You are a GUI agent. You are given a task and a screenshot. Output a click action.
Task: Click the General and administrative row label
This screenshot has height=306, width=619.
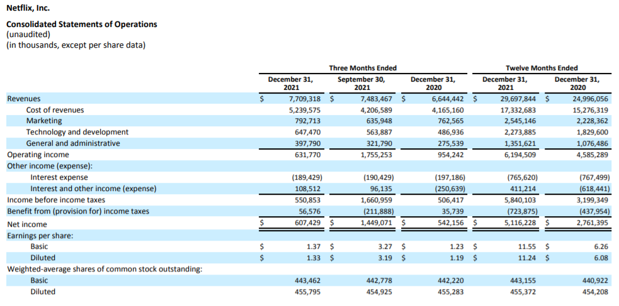point(73,143)
